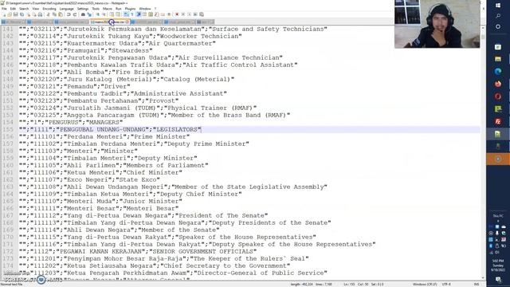Open the Edit menu
Image resolution: width=510 pixels, height=287 pixels.
coord(13,9)
